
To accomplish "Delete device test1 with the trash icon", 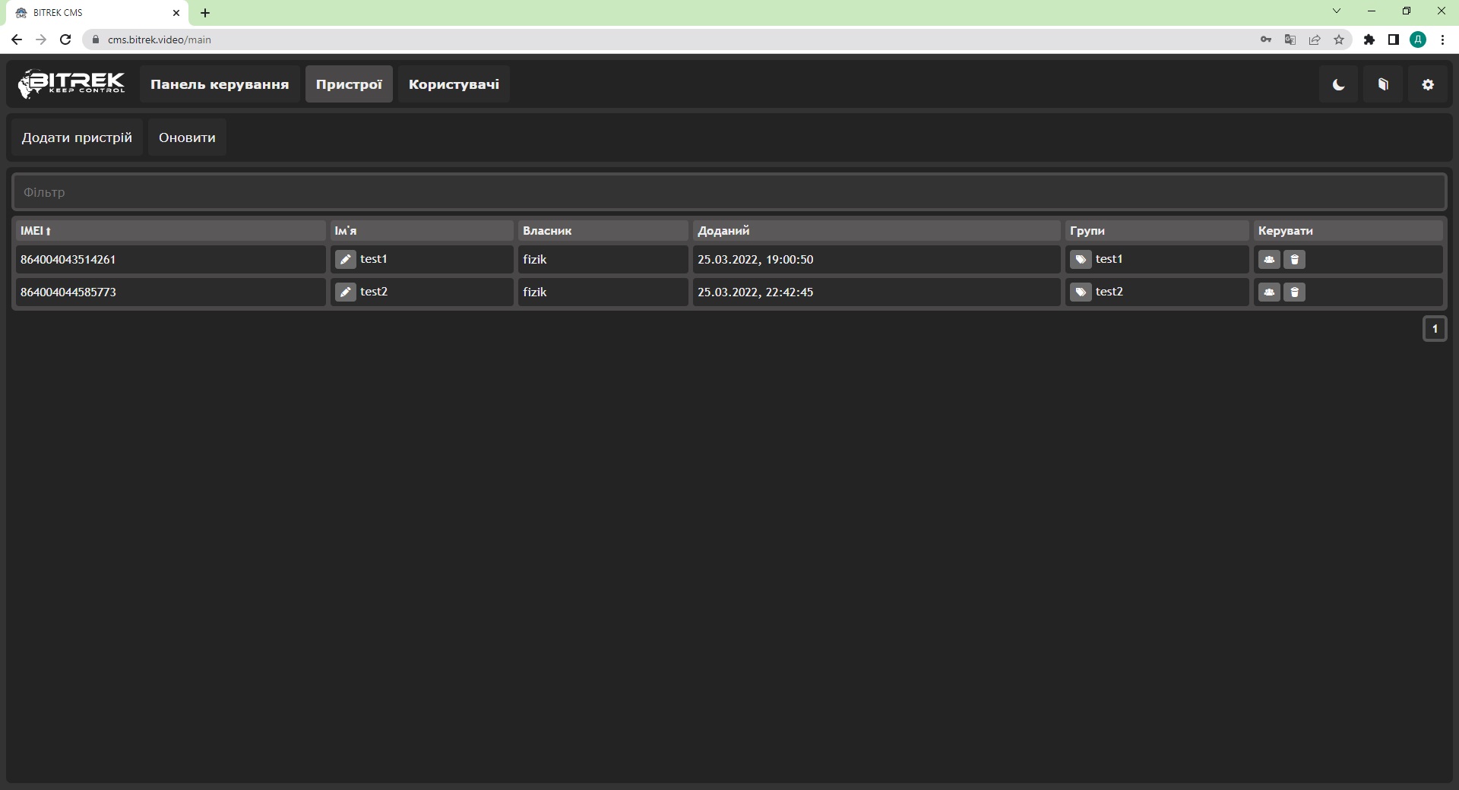I will click(x=1294, y=260).
